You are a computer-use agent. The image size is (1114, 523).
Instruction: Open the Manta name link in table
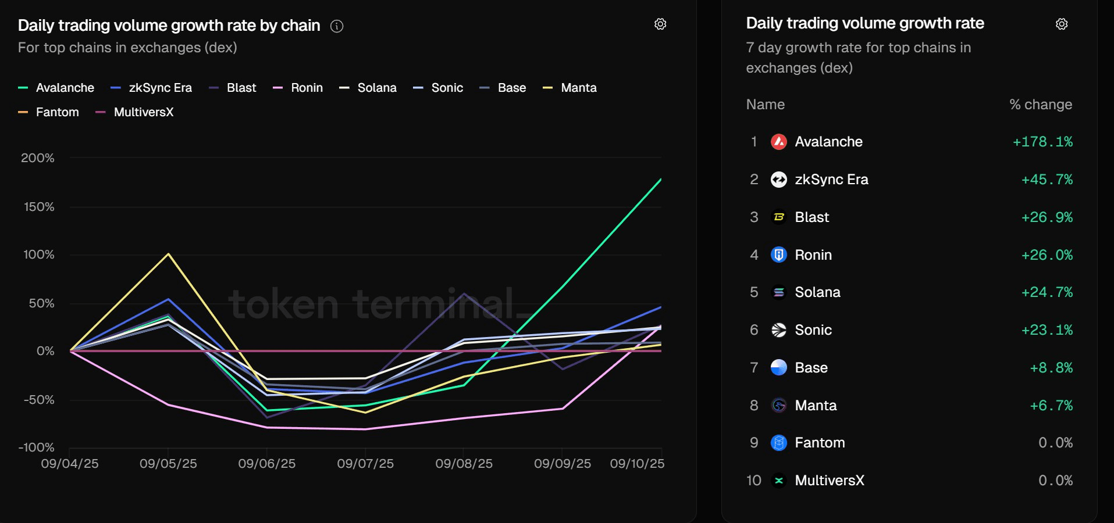tap(816, 405)
